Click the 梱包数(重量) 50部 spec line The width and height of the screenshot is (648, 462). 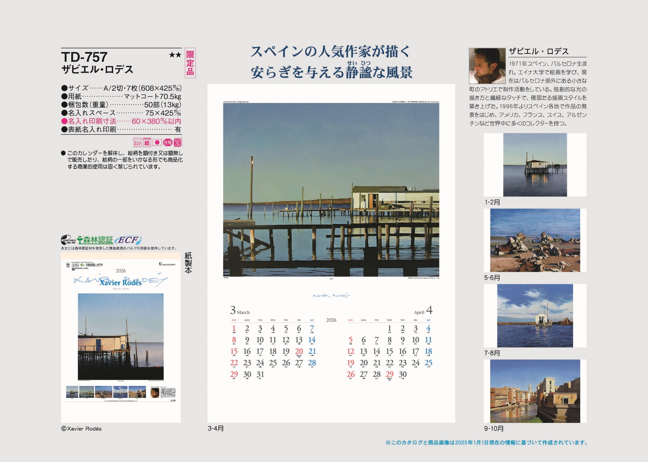pyautogui.click(x=121, y=105)
